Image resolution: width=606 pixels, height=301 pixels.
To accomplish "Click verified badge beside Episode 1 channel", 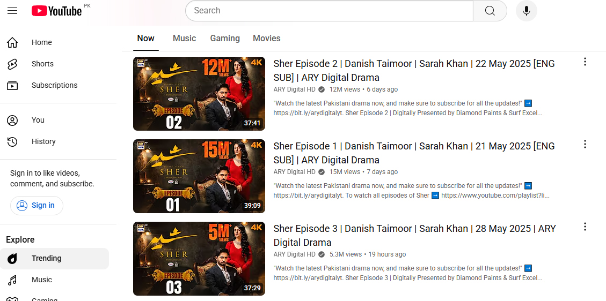I will tap(322, 172).
